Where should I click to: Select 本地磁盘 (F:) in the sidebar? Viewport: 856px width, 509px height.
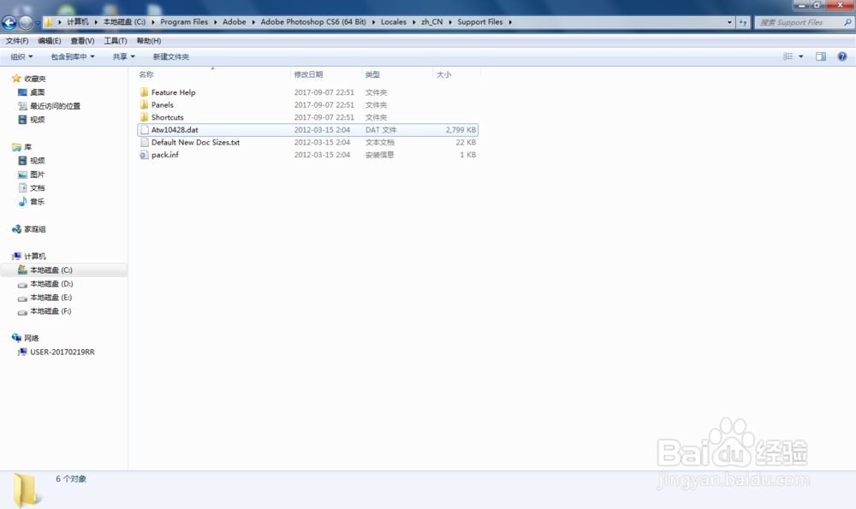tap(51, 311)
